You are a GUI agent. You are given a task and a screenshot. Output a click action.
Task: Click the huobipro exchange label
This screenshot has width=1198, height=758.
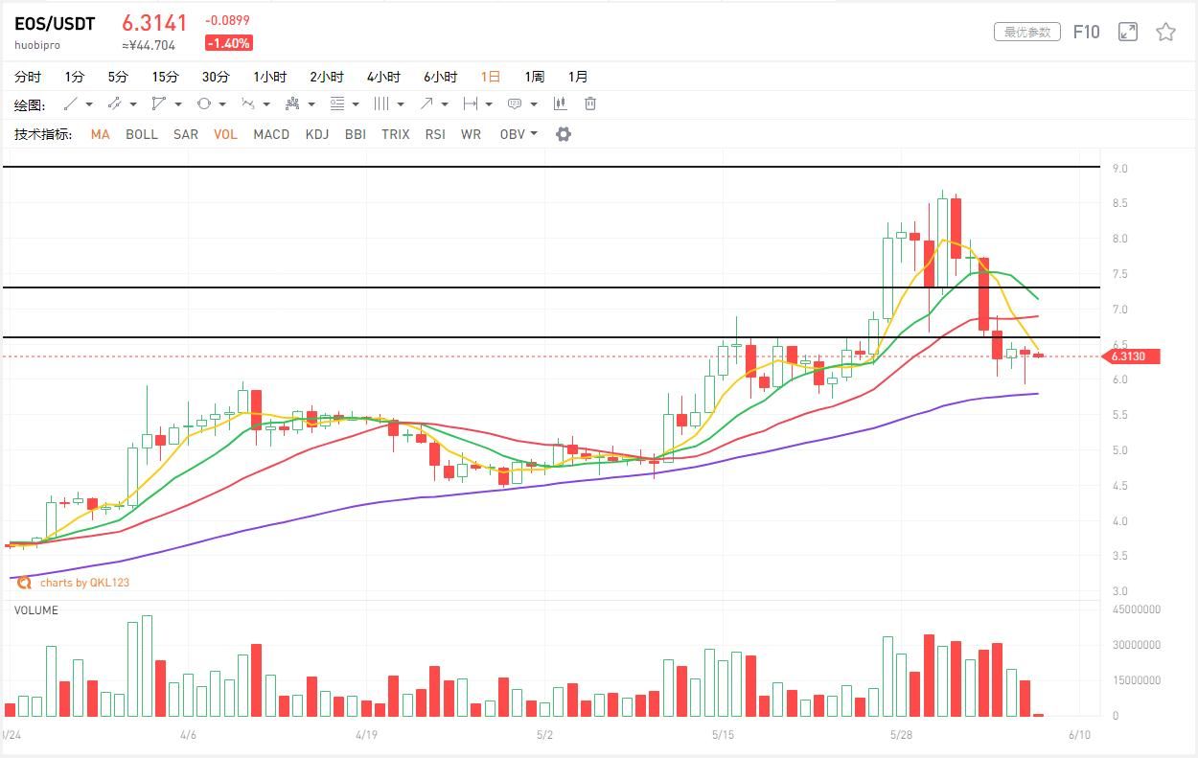click(37, 45)
